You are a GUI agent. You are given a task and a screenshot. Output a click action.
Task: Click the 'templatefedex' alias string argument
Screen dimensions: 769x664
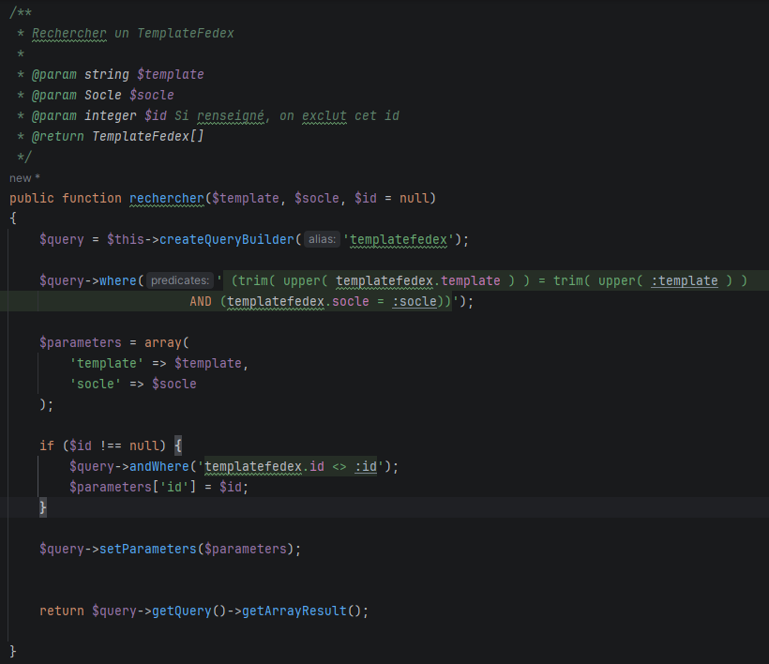[401, 239]
